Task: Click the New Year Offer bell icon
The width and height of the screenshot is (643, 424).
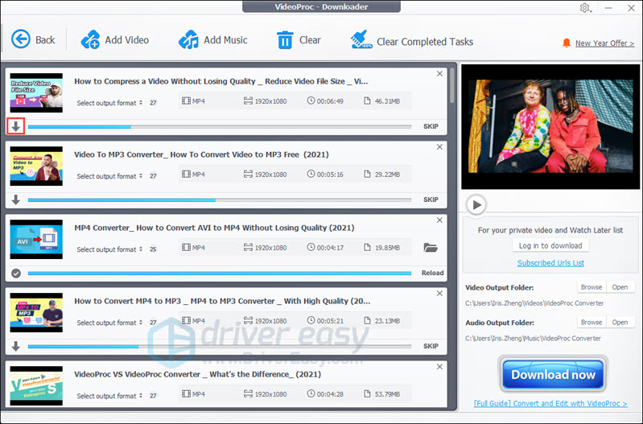Action: [x=567, y=43]
